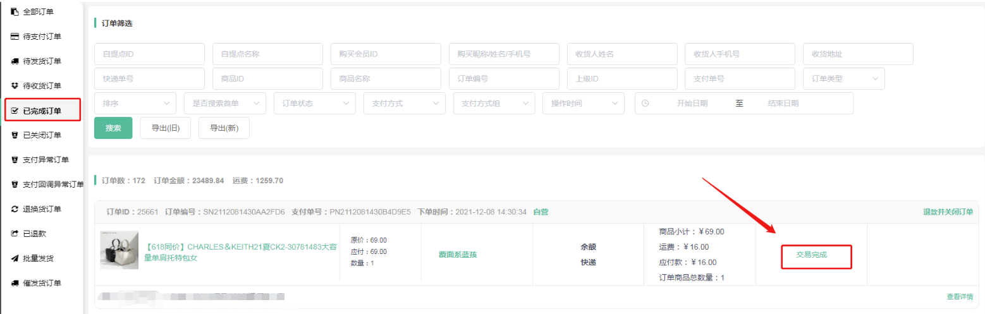Select the 催发货订单 menu item
Screen dimensions: 985x314
(x=42, y=283)
